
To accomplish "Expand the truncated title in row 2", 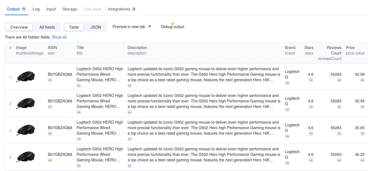I will (79, 112).
